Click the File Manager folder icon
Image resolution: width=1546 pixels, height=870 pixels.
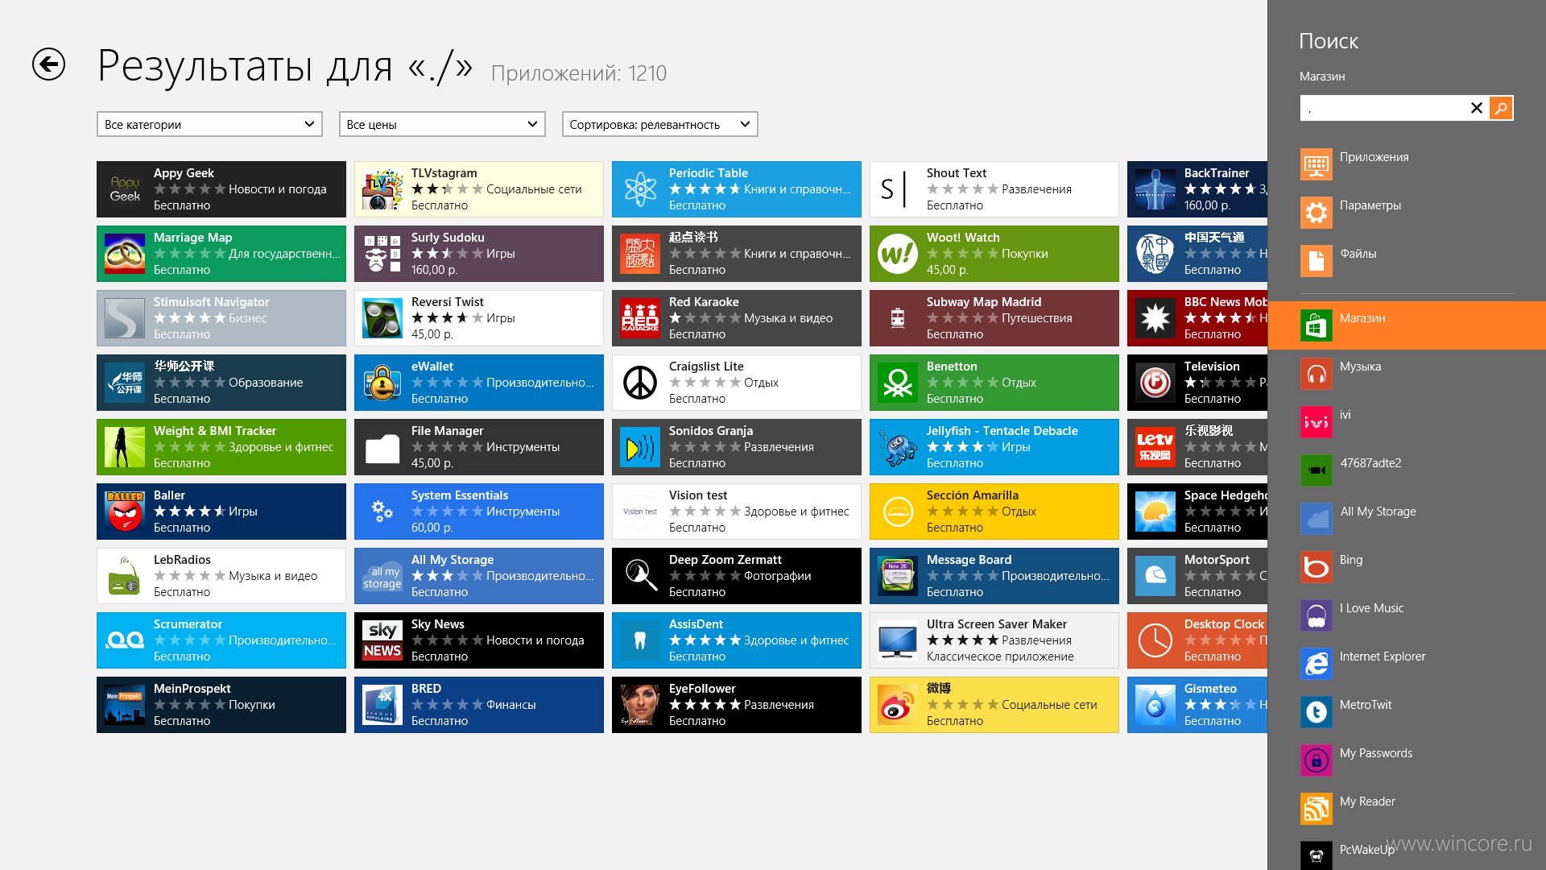[382, 447]
